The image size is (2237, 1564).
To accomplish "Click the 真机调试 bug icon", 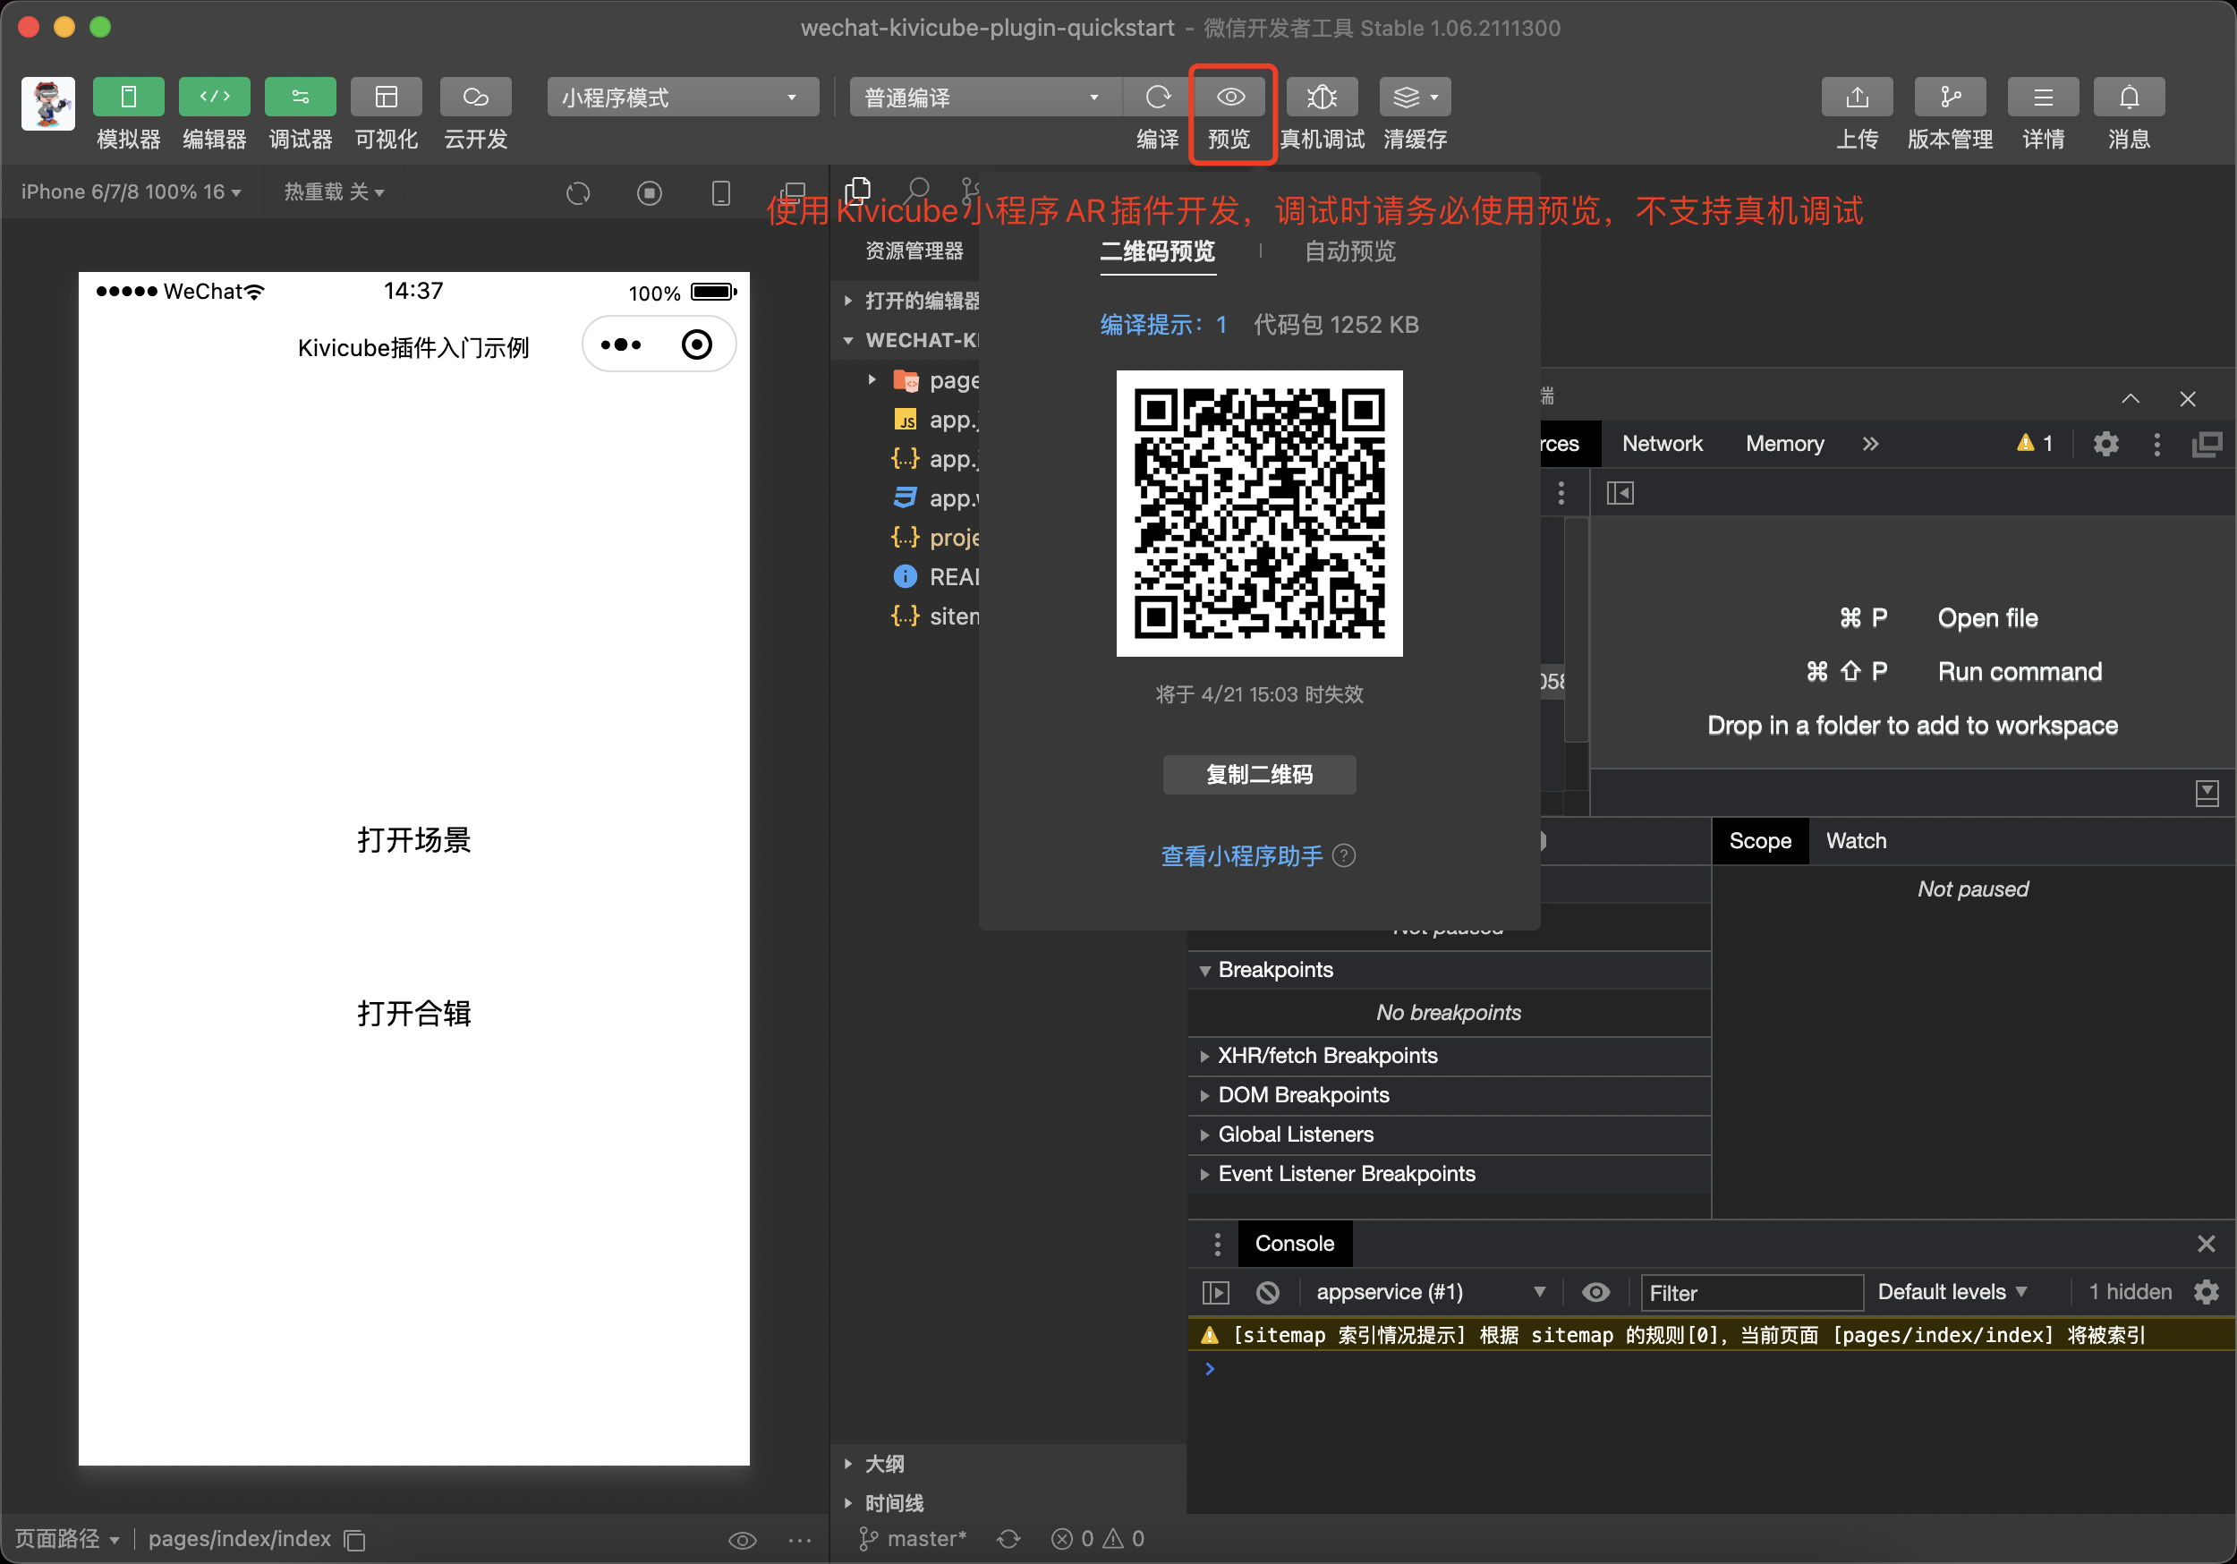I will pos(1321,97).
